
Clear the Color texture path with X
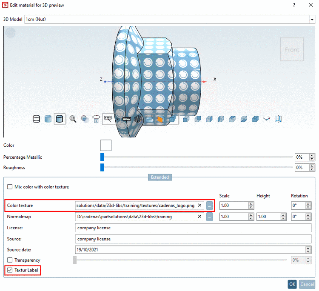(x=199, y=205)
